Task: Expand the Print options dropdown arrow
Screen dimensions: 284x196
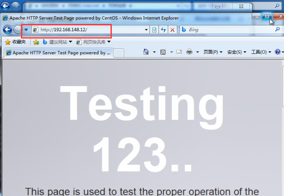Action: 197,52
